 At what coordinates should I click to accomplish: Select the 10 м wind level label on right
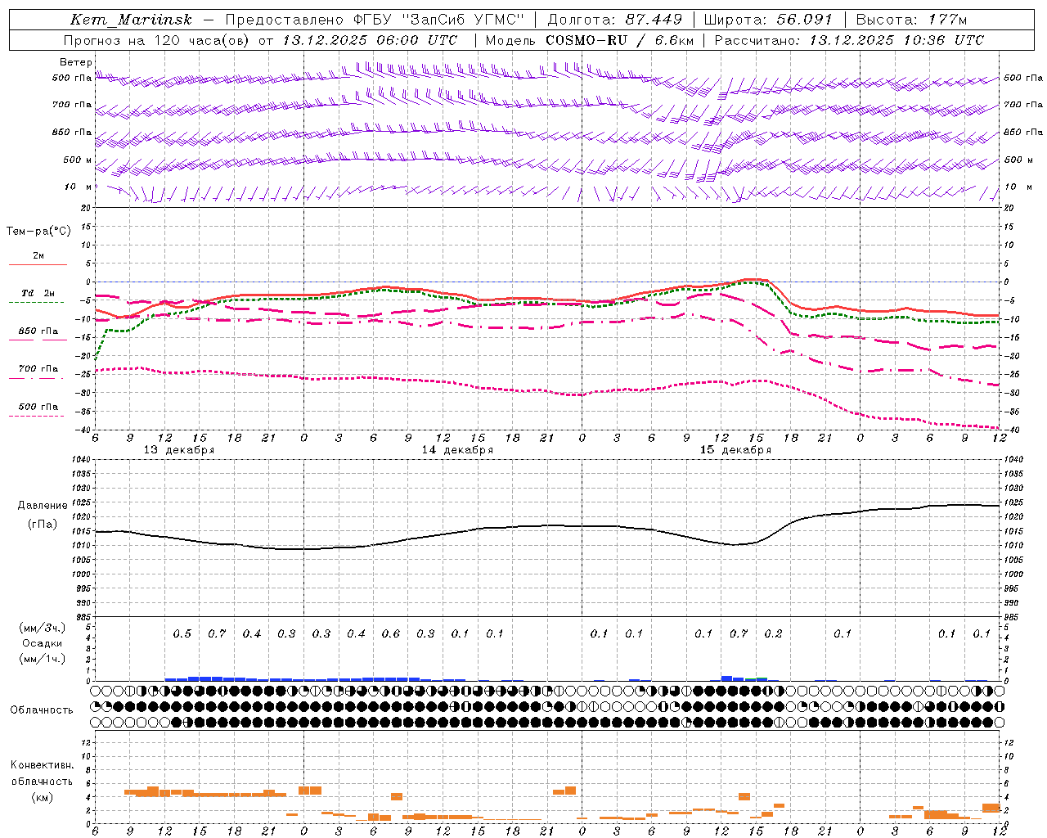(1018, 187)
